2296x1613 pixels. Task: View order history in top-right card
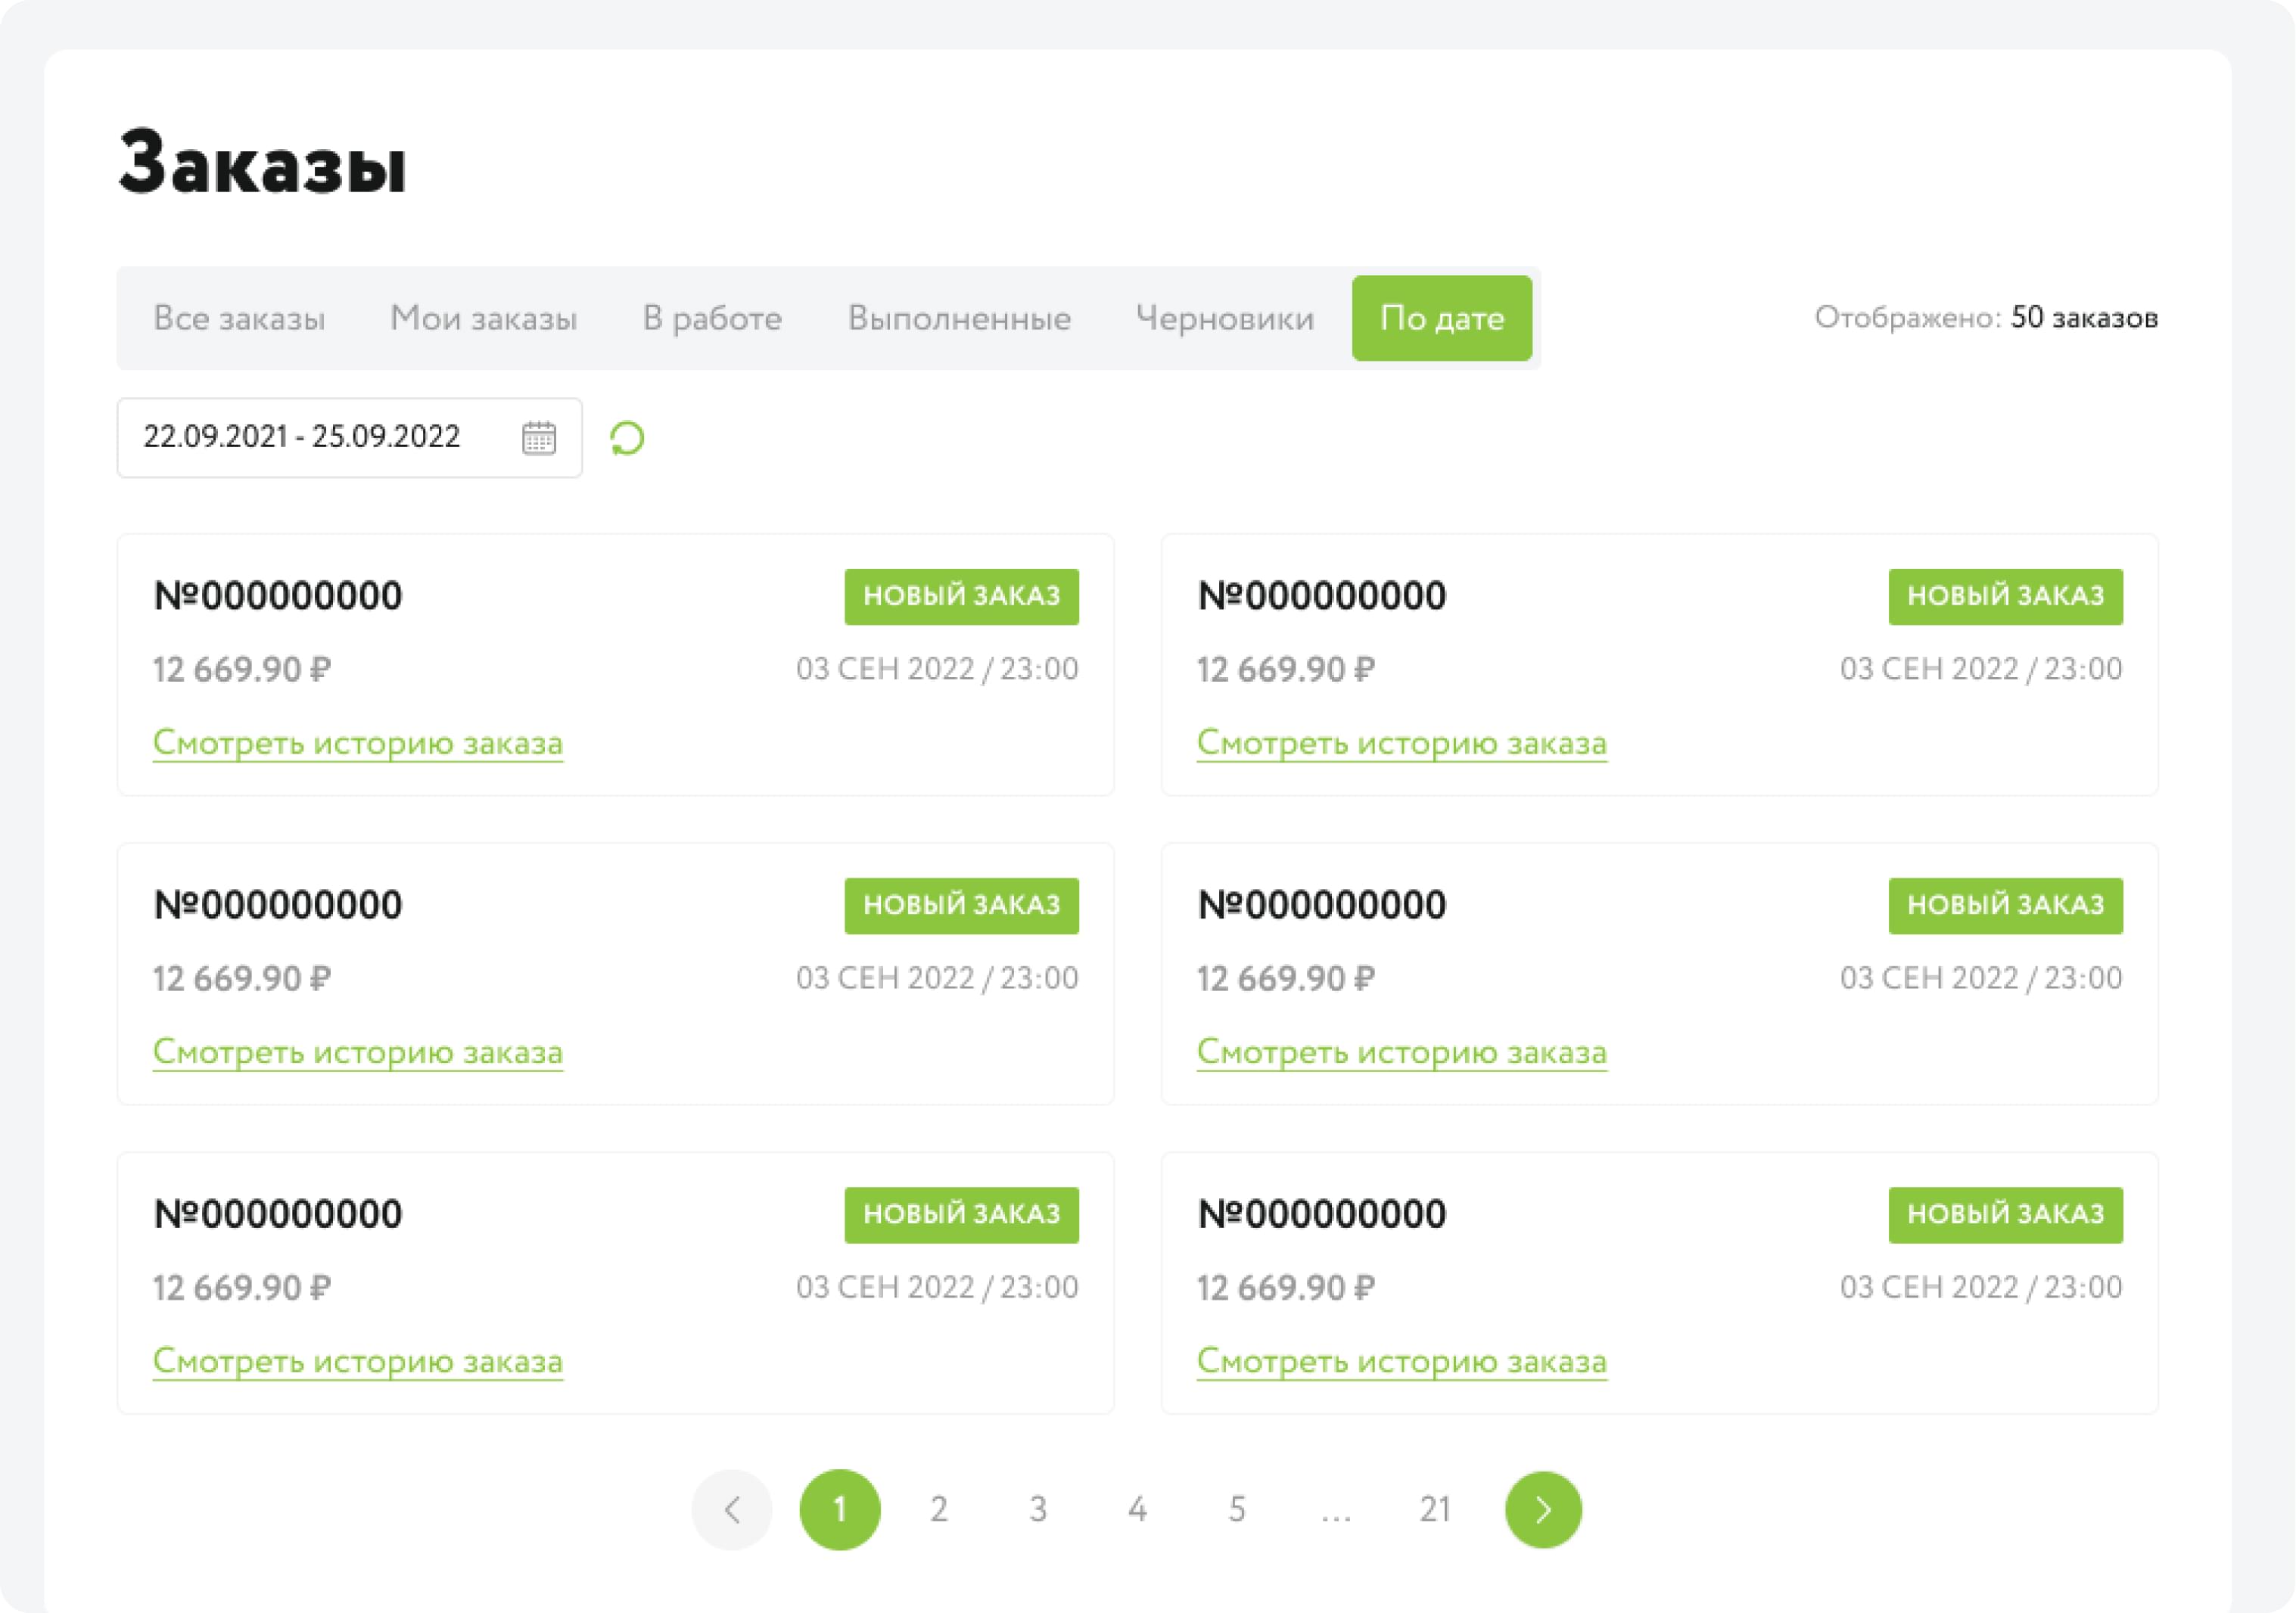click(x=1401, y=743)
